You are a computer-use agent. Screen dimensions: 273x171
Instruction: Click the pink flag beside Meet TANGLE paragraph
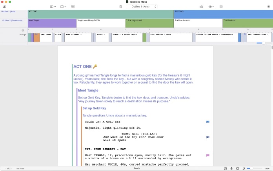point(207,155)
